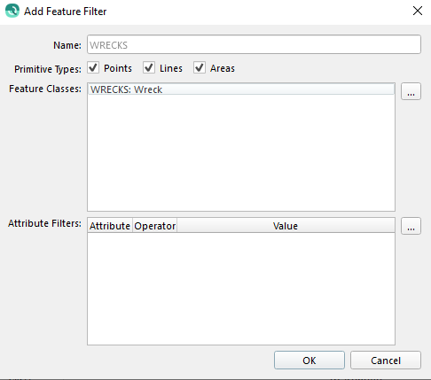Open the Attribute Filters browse button
Viewport: 431px width, 380px height.
point(411,226)
